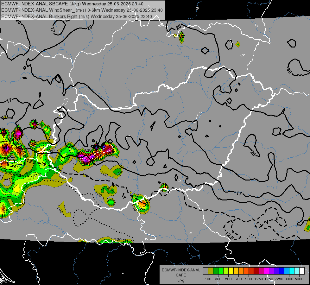Click the 5000 legend scale label

tap(299, 279)
